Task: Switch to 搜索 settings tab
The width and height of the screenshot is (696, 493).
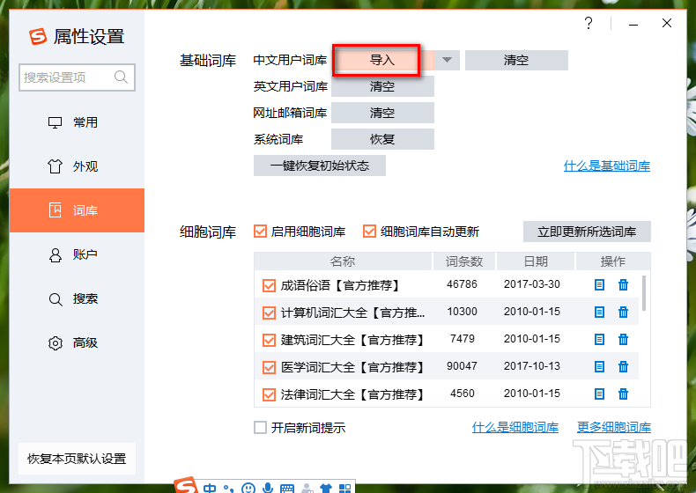Action: [77, 298]
